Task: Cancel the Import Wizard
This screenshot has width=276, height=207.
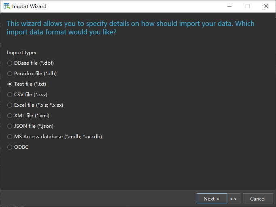Action: point(258,199)
